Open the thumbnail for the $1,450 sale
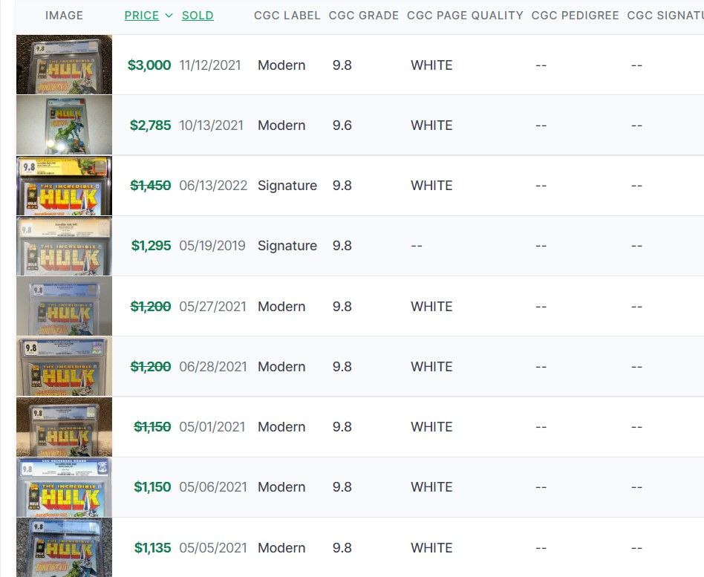Image resolution: width=704 pixels, height=577 pixels. tap(64, 186)
